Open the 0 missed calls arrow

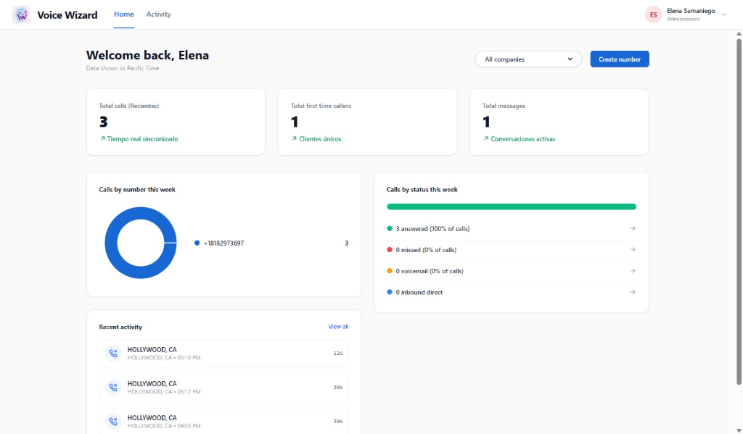[633, 249]
